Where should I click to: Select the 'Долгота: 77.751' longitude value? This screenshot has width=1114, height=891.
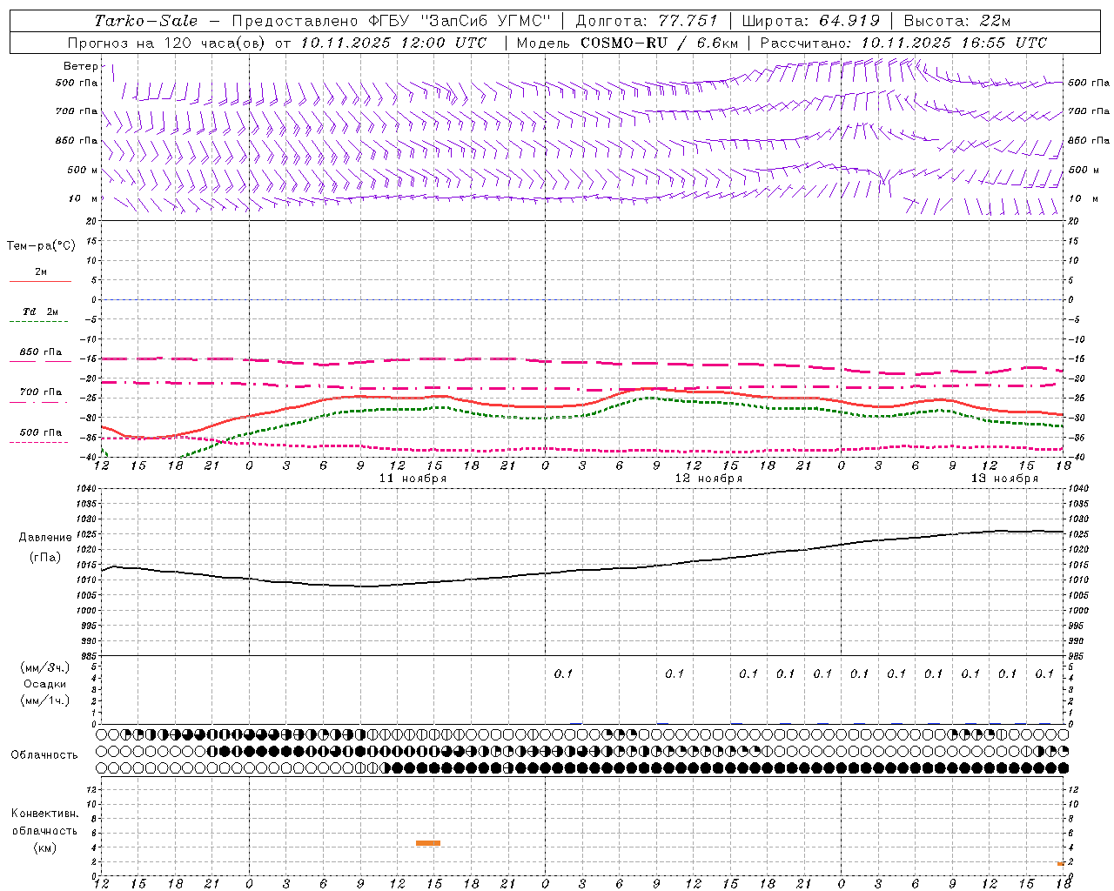pyautogui.click(x=647, y=21)
